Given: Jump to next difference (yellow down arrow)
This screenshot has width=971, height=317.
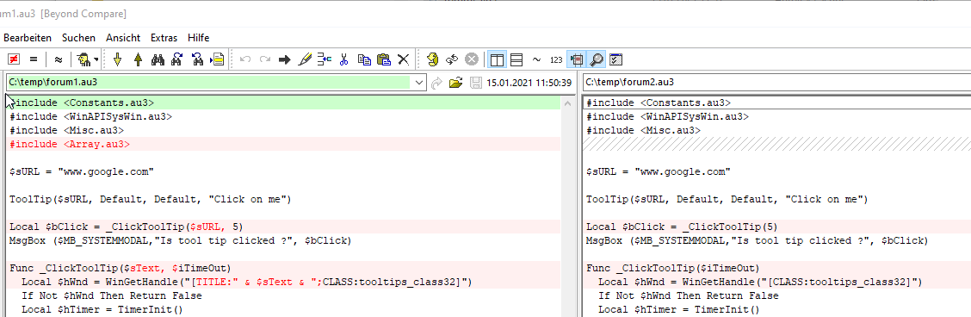Looking at the screenshot, I should click(x=118, y=59).
